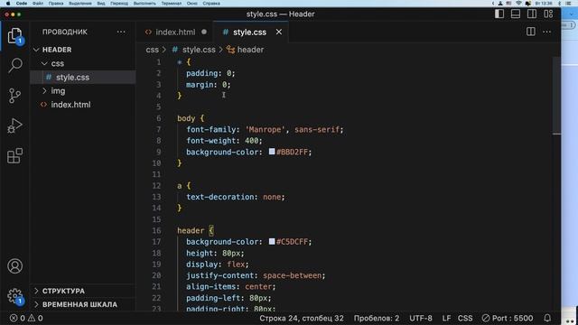The height and width of the screenshot is (325, 578).
Task: Open the Manage gear icon
Action: (x=14, y=296)
